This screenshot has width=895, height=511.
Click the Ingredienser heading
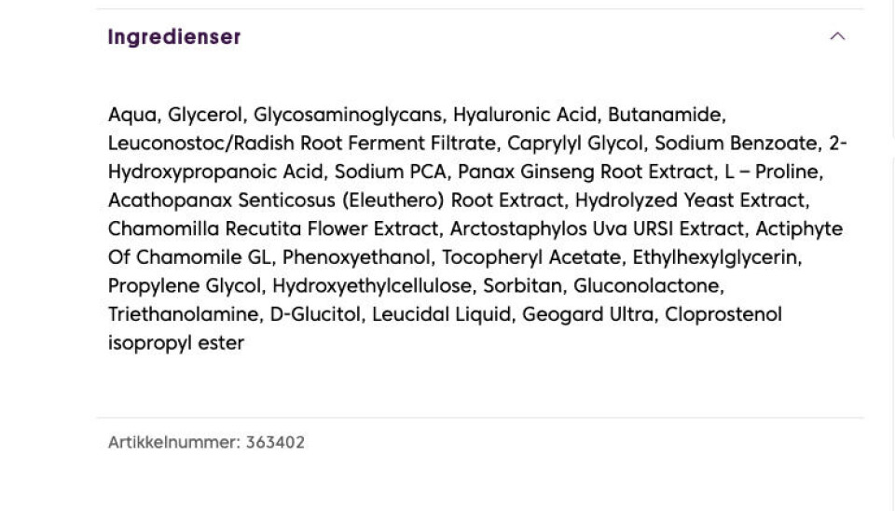pyautogui.click(x=174, y=37)
